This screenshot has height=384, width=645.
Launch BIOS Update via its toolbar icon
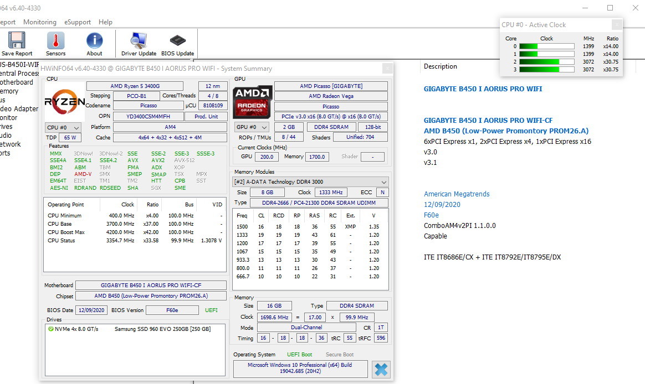pyautogui.click(x=178, y=41)
